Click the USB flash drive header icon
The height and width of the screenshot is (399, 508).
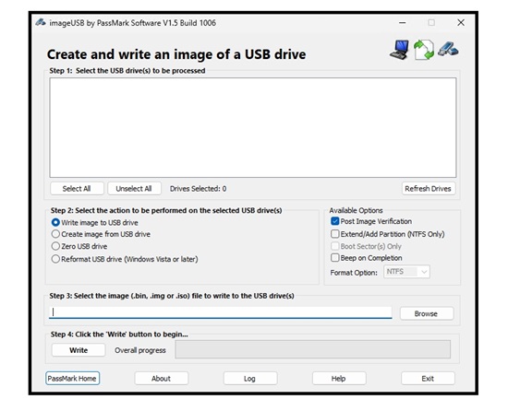tap(448, 49)
